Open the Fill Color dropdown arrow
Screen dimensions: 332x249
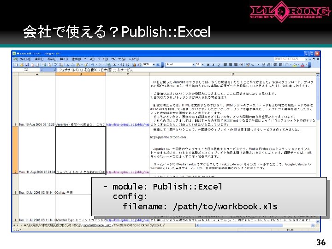click(x=298, y=65)
